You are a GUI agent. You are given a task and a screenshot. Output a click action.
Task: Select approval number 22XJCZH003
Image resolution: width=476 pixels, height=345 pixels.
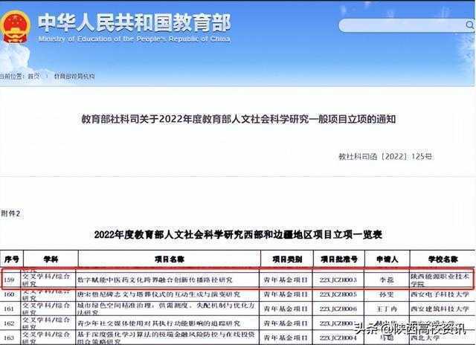338,280
